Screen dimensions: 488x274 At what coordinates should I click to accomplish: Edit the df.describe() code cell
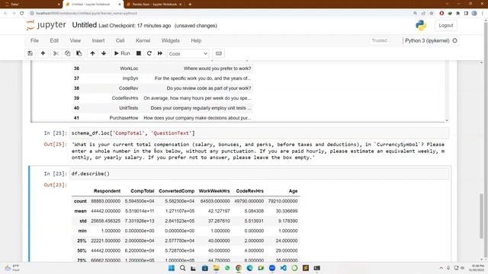259,174
